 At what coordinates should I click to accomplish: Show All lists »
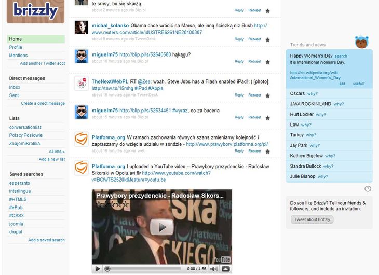(x=57, y=152)
